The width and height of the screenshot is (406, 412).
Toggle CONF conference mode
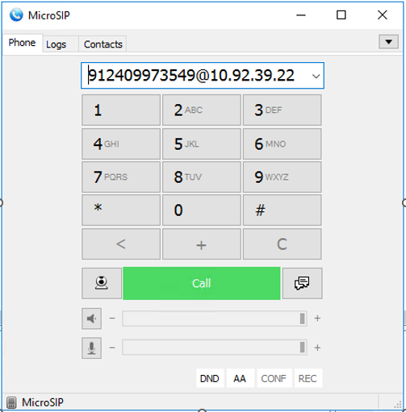click(x=274, y=378)
